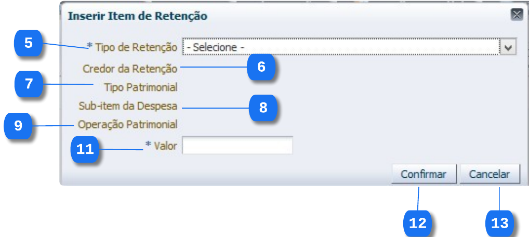Select callout badge 12 below Confirmar
529x237 pixels.
[x=418, y=223]
